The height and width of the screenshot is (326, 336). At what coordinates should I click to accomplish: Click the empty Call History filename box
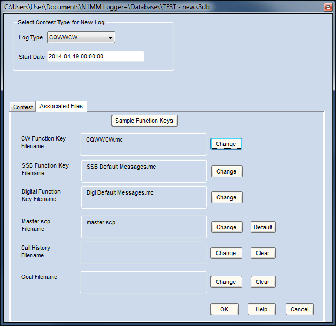click(x=143, y=253)
